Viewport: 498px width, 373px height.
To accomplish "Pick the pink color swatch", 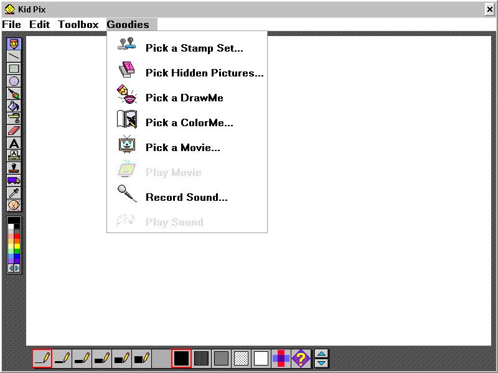I will [11, 236].
